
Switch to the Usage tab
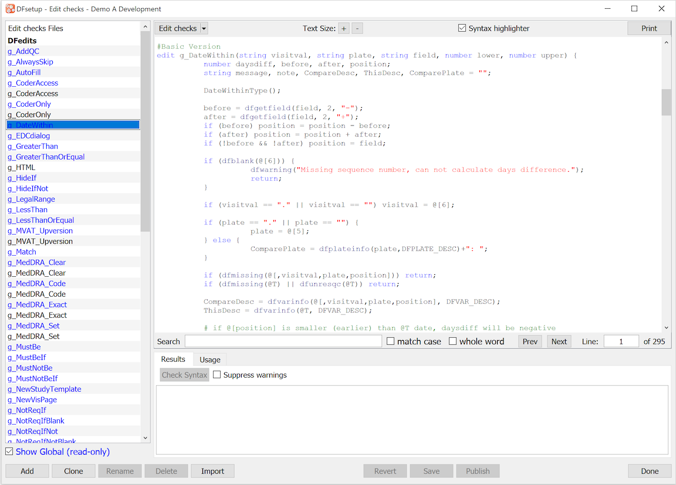[x=210, y=359]
